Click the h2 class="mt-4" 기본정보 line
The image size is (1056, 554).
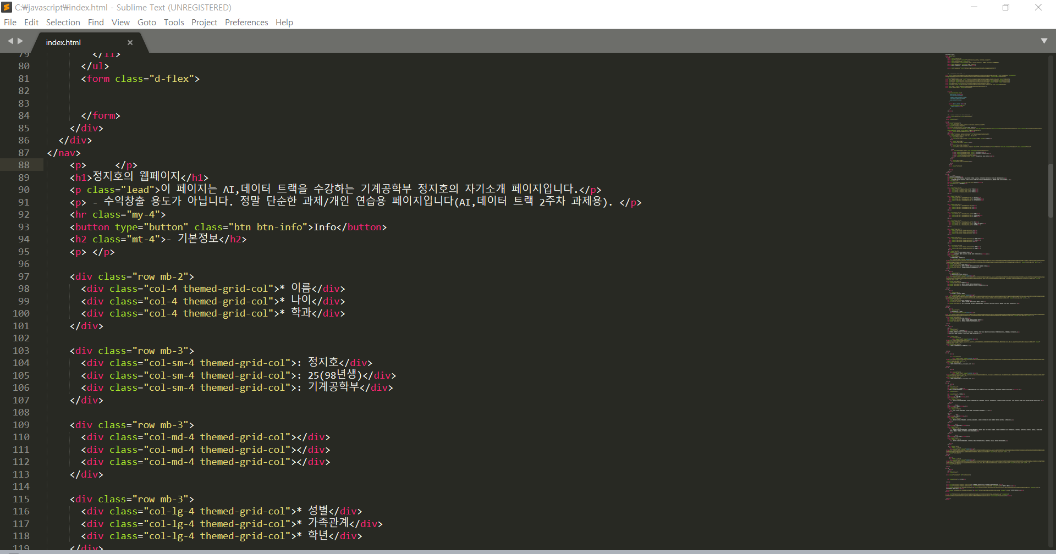pos(158,239)
